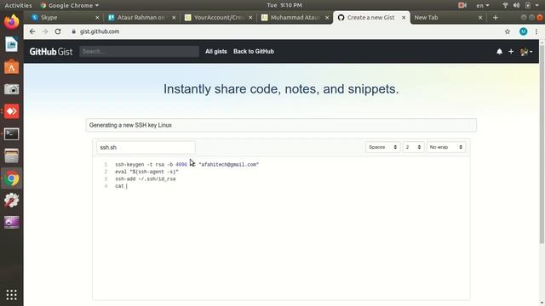Screen dimensions: 545x306
Task: Go forward in Chrome
Action: tap(45, 31)
